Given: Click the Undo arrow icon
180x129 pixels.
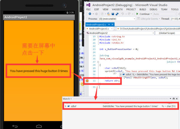Looking at the screenshot, I should tap(123, 14).
